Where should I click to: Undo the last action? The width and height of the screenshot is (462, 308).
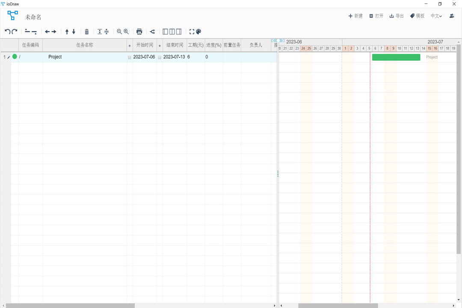(8, 31)
